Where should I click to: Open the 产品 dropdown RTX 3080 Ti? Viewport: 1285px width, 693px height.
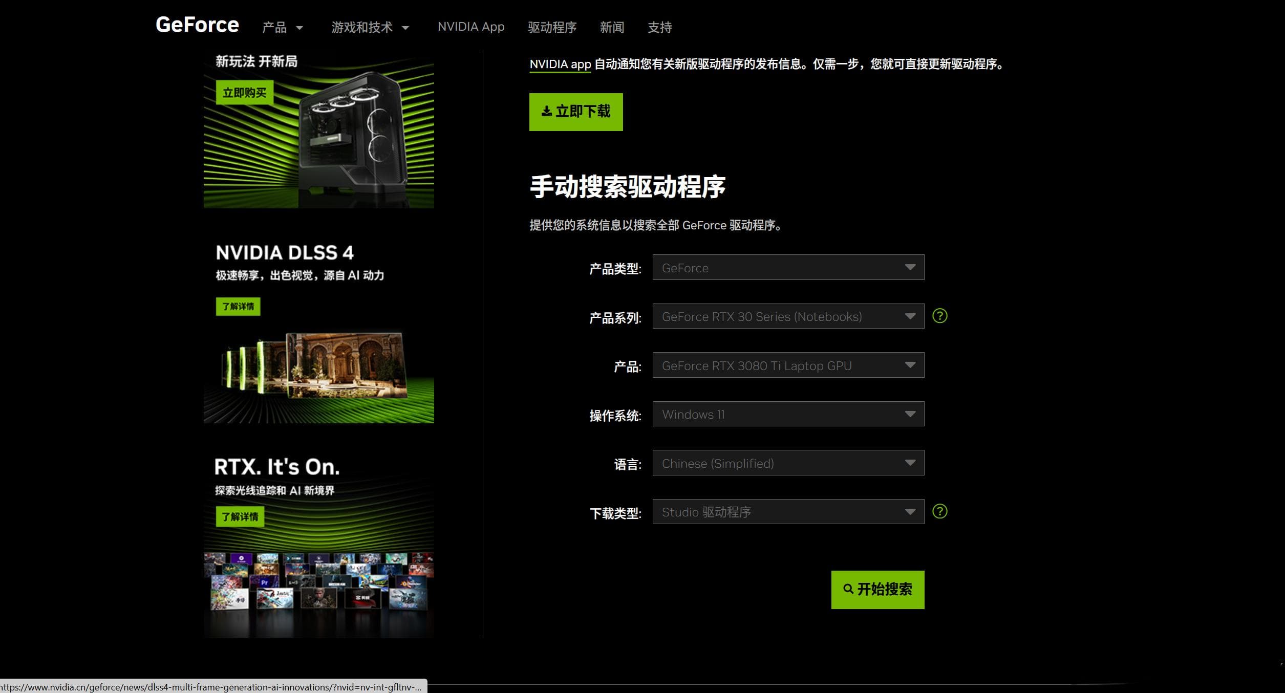[788, 365]
